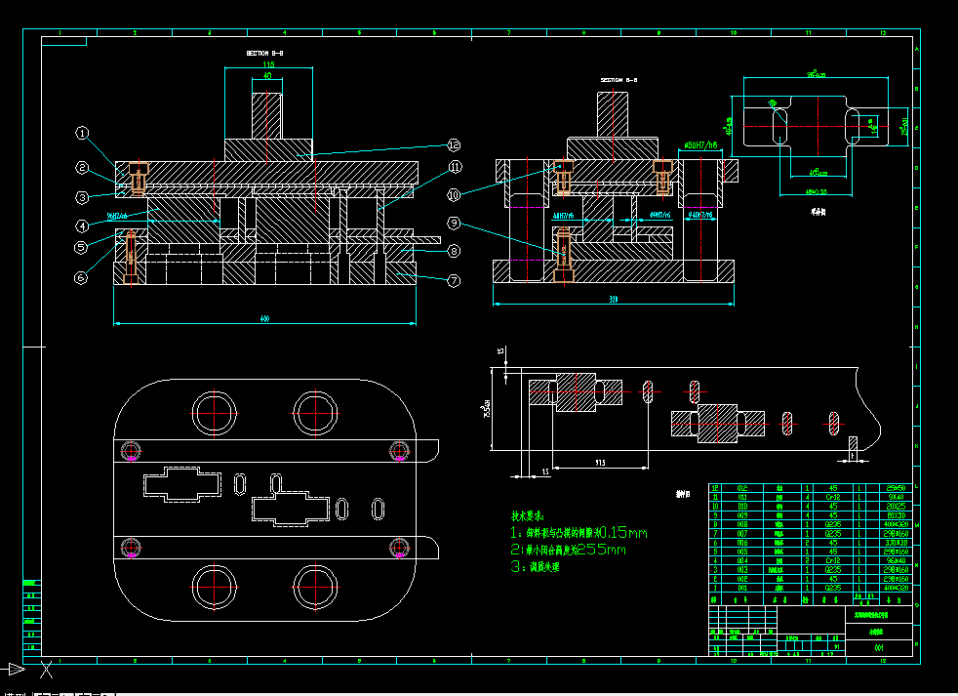Click part code 005 in the parts list

[742, 552]
